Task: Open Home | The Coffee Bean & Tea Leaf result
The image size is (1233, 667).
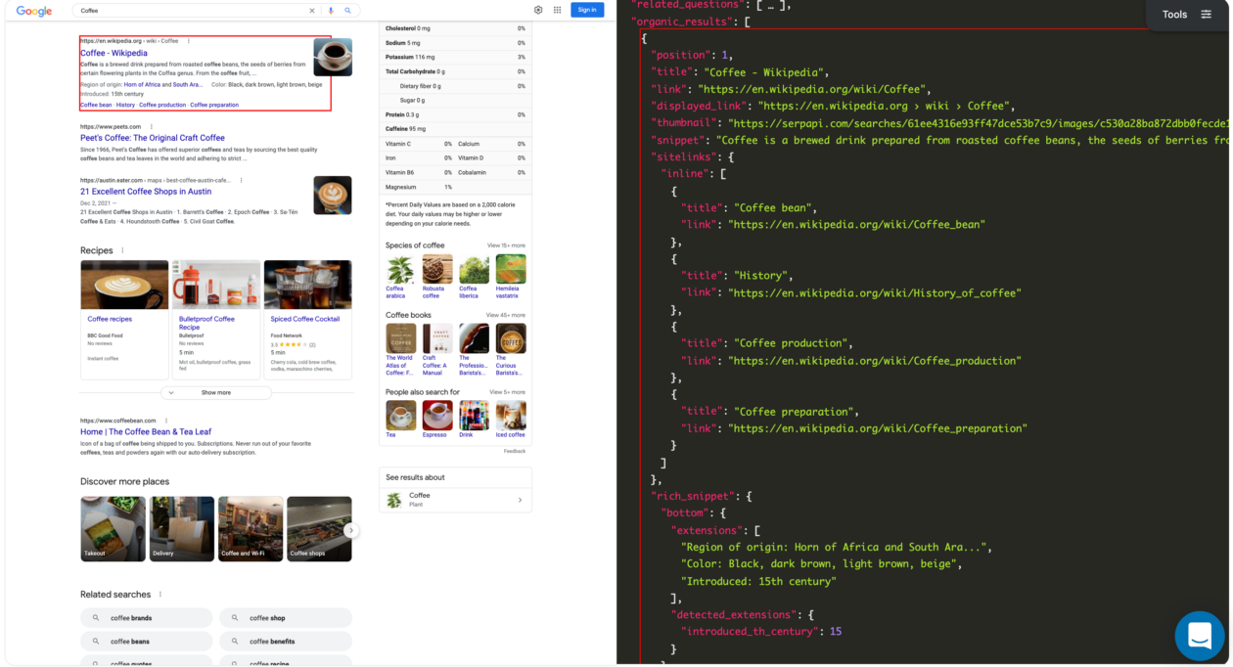Action: click(146, 431)
